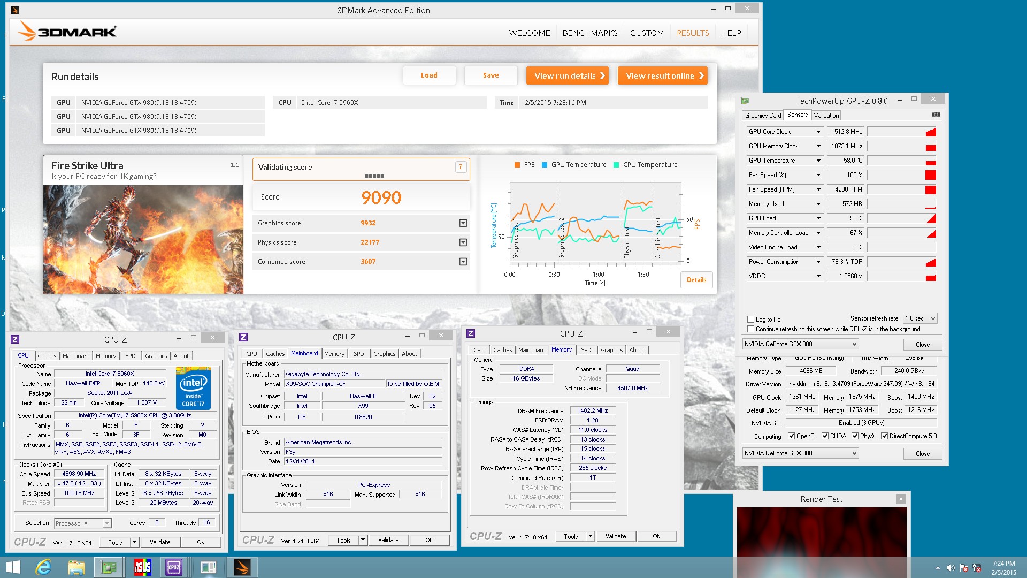Click View run details button
The image size is (1027, 578).
click(568, 75)
